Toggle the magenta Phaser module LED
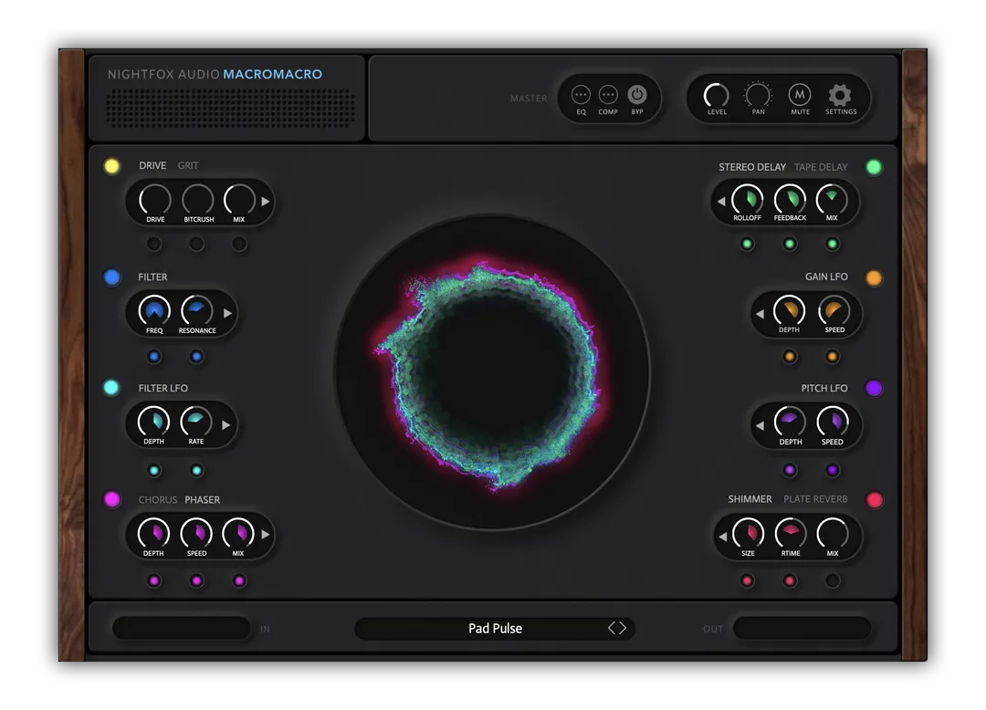The height and width of the screenshot is (710, 986). click(111, 499)
